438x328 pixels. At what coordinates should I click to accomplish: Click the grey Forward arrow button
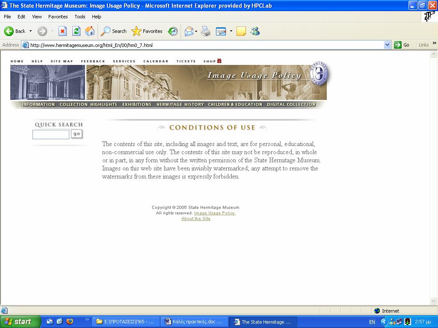42,31
